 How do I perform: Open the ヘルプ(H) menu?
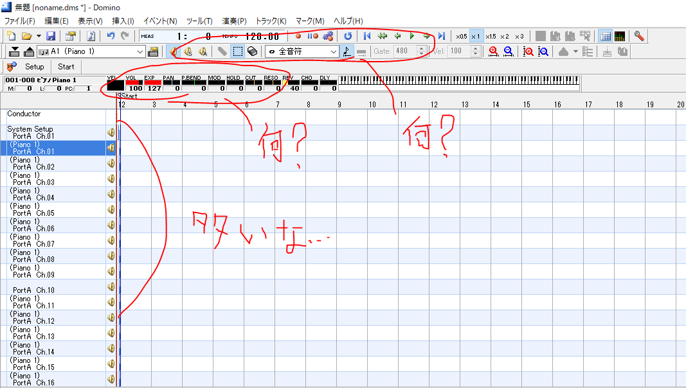tap(348, 21)
